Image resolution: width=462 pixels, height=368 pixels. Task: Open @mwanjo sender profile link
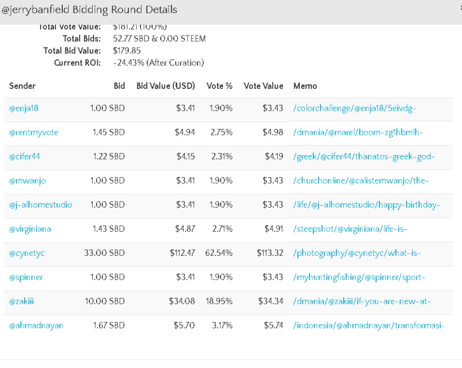click(27, 181)
